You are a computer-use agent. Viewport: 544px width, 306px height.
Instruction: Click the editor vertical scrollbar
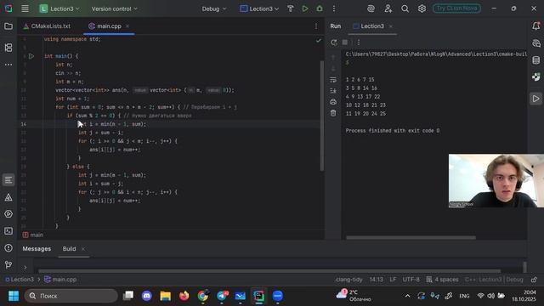(322, 116)
